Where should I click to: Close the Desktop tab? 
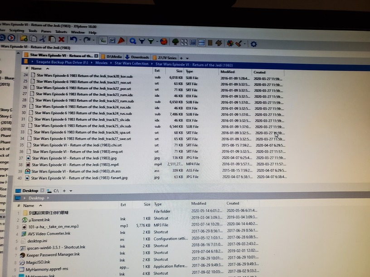[x=42, y=190]
